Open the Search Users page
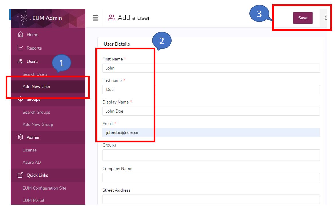The image size is (336, 209). (34, 74)
